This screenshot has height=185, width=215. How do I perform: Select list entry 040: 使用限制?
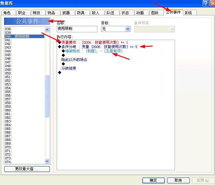24,36
